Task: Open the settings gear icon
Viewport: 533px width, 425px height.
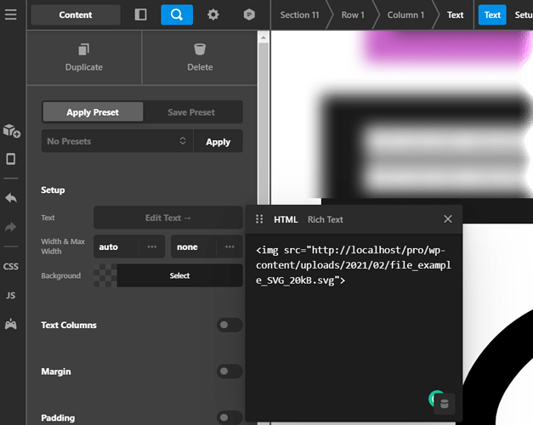Action: [x=213, y=15]
